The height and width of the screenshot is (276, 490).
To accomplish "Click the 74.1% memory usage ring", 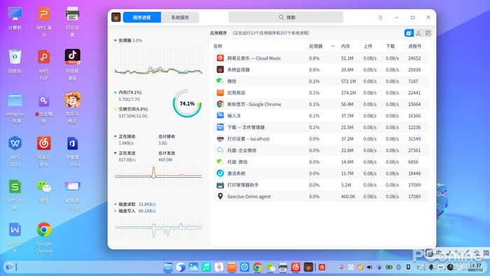I will point(187,104).
